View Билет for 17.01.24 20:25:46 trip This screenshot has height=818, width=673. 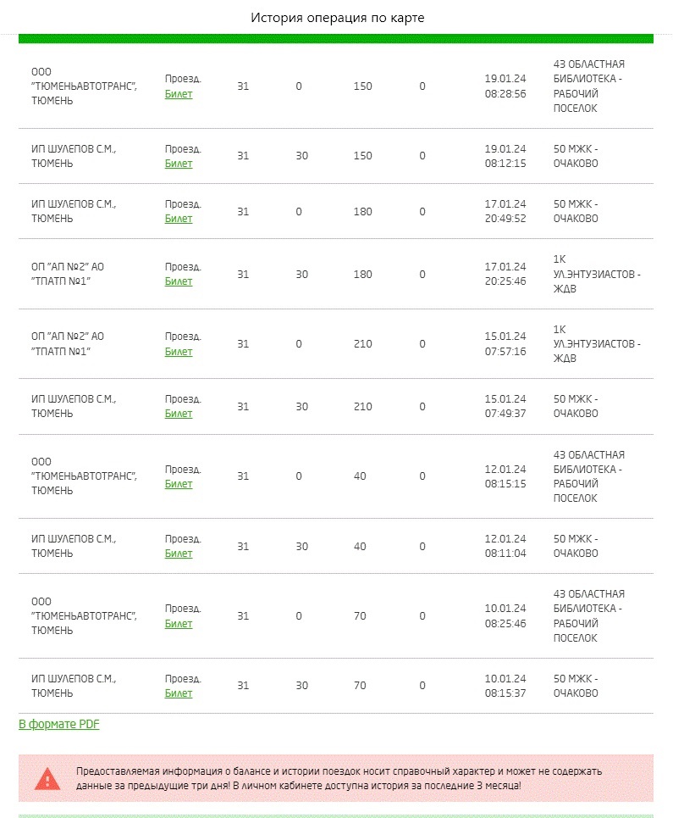click(x=179, y=281)
